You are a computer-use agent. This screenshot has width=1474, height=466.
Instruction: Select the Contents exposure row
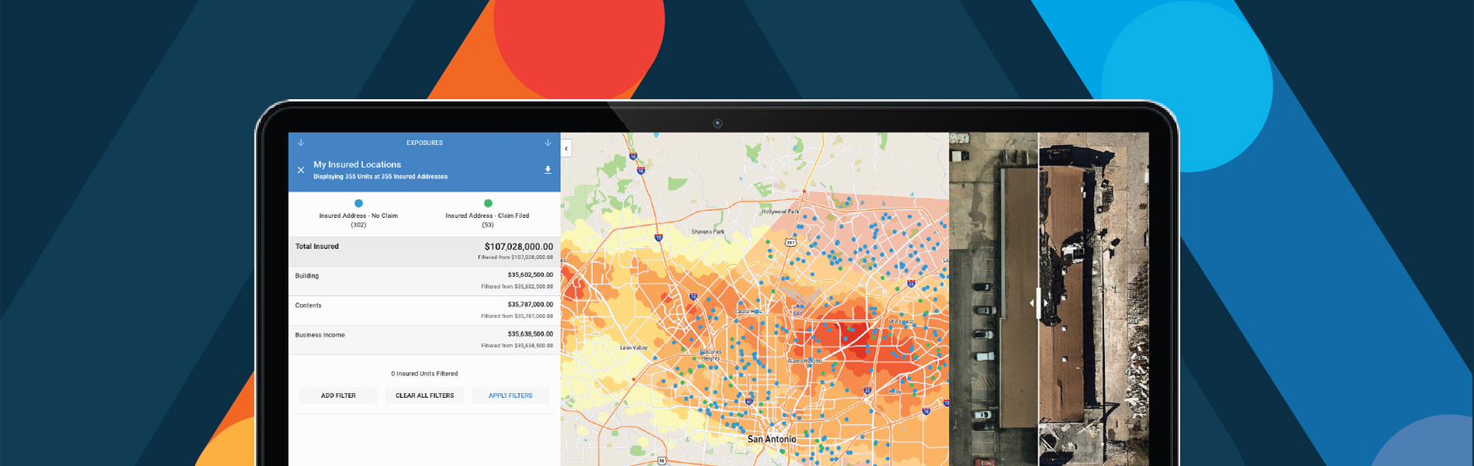click(x=424, y=310)
